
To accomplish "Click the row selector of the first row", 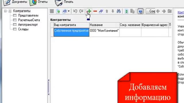I will 52,32.
